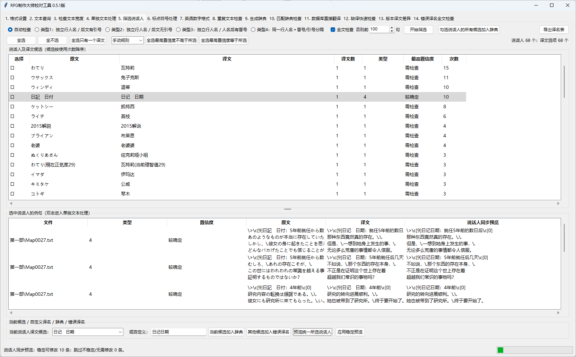Click 全选最高置信度不高于所选 button
This screenshot has height=357, width=576.
click(x=172, y=40)
